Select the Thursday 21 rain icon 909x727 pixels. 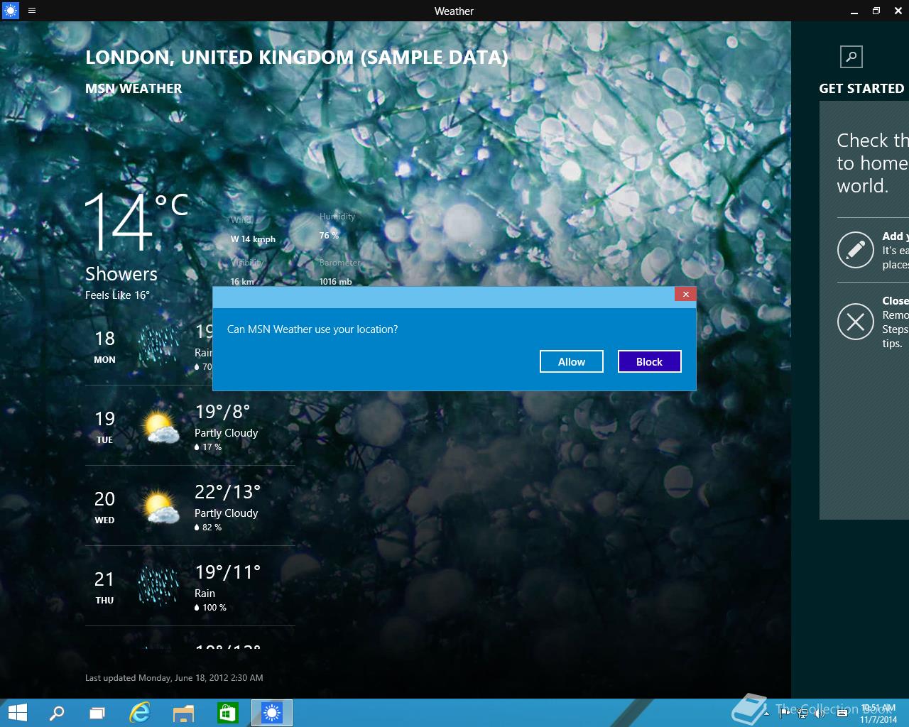[x=158, y=586]
